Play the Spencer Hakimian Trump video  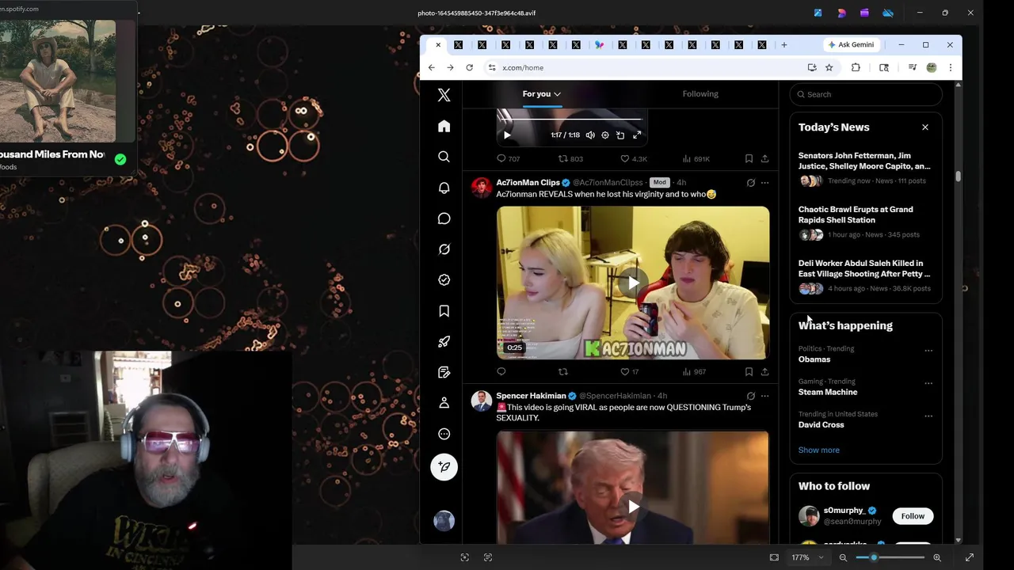pyautogui.click(x=633, y=507)
